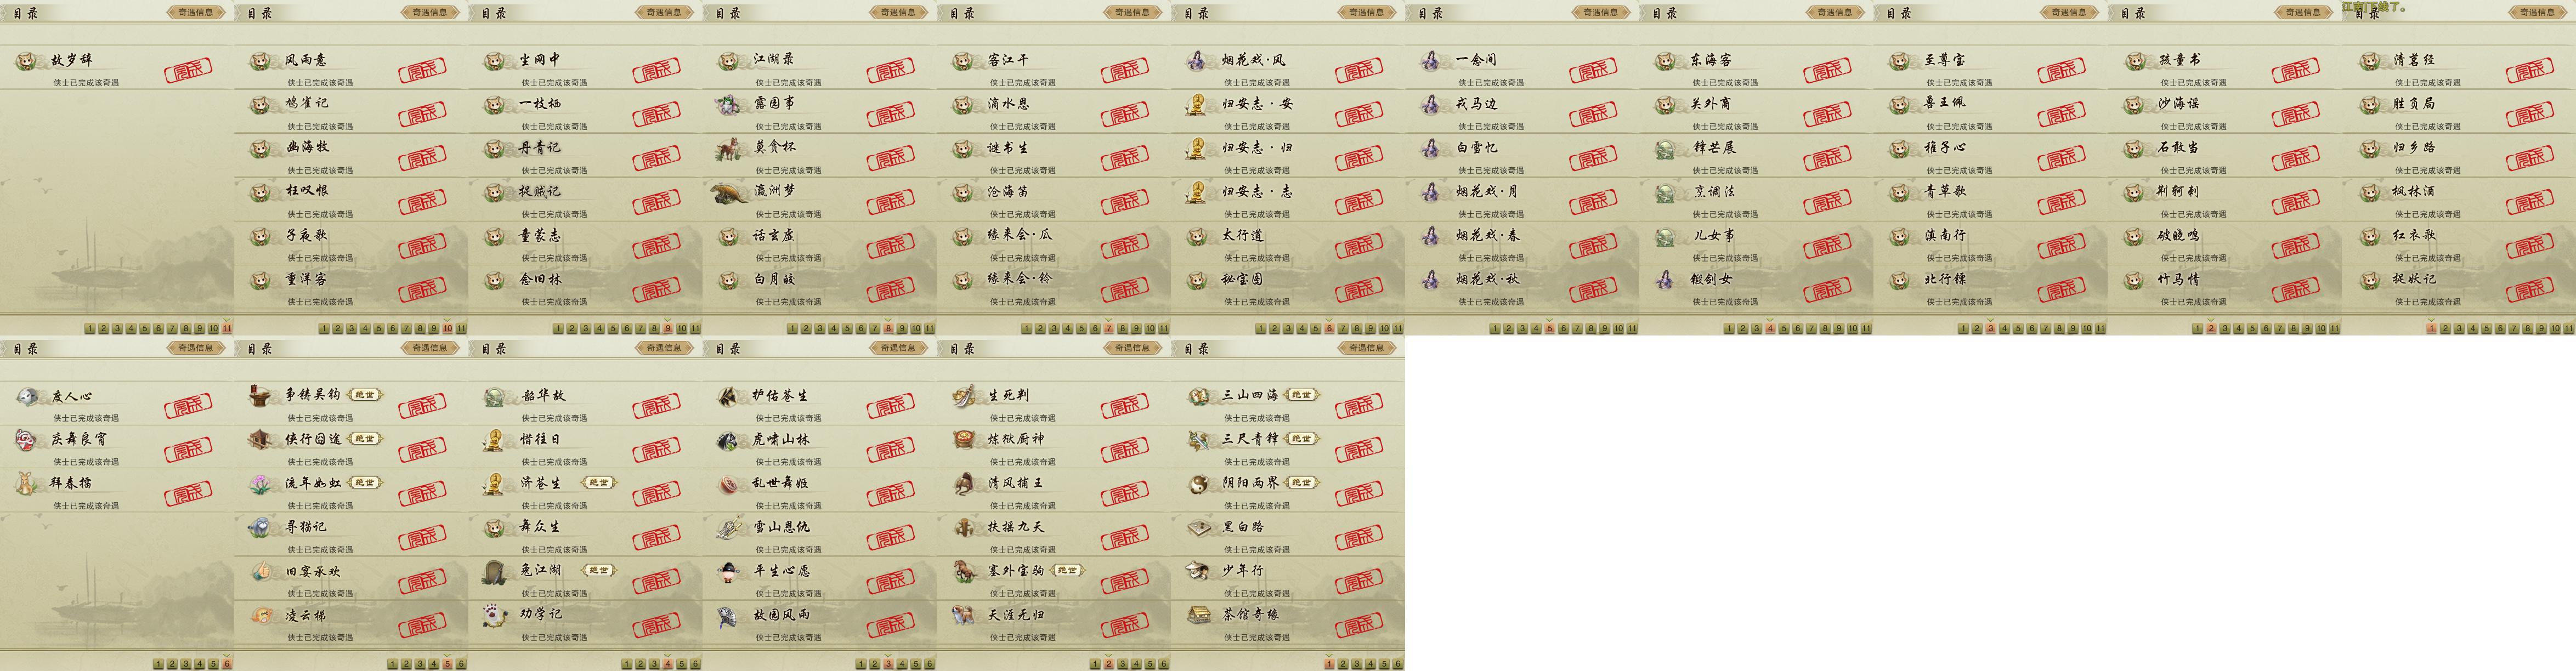Click the rabbit icon beside 拜春擂
2576x671 pixels.
(26, 484)
